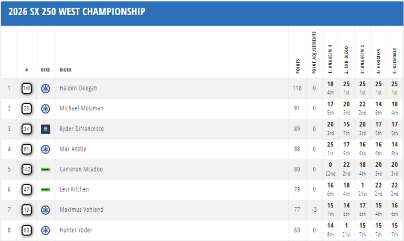This screenshot has height=241, width=404.
Task: Sort standings by Points column header
Action: click(x=297, y=64)
